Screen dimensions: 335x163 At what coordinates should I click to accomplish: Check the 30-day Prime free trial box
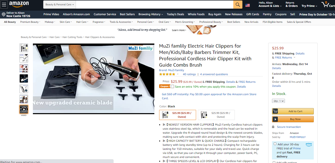coord(275,144)
